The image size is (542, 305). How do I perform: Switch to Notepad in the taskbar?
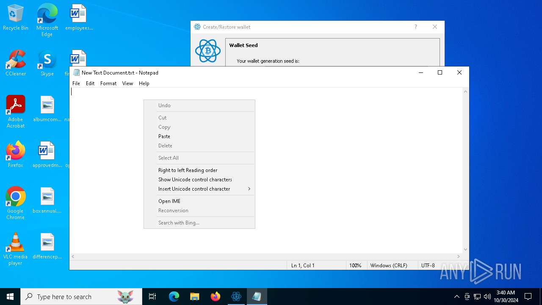257,297
